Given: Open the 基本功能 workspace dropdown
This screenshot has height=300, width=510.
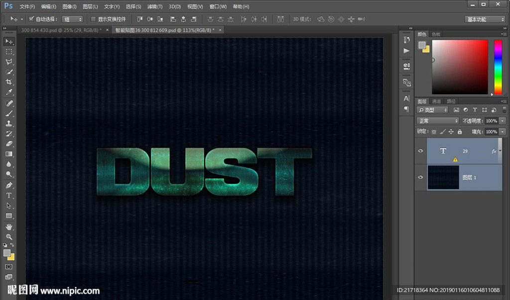Looking at the screenshot, I should coord(485,19).
